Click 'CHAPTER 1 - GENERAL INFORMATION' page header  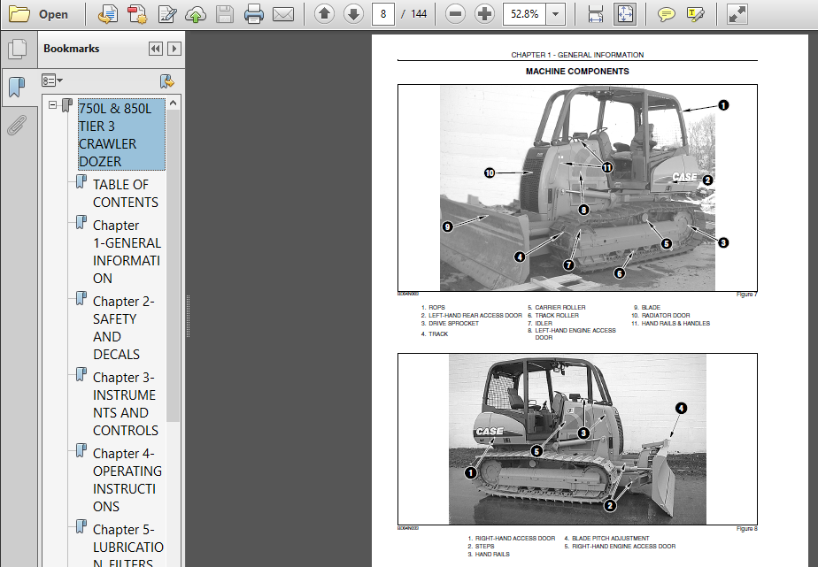[x=577, y=55]
